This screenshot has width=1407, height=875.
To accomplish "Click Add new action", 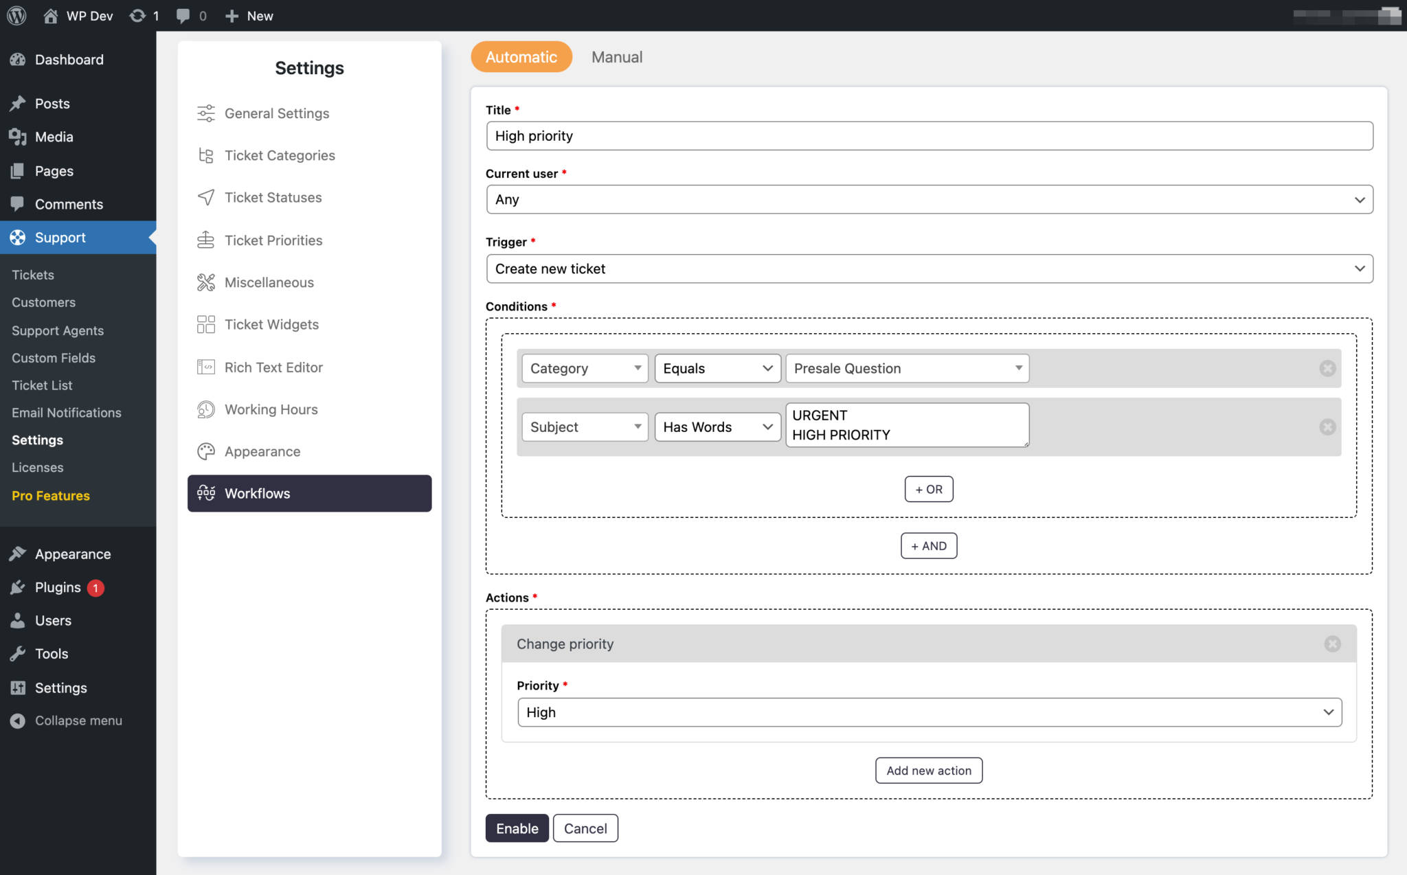I will click(929, 770).
